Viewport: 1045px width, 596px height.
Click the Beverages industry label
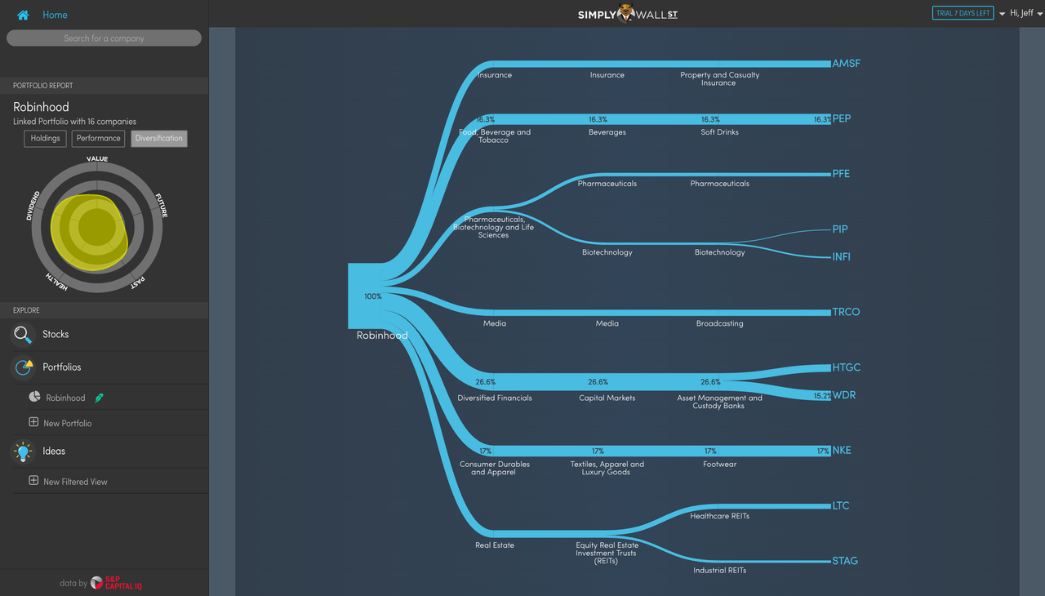pyautogui.click(x=607, y=132)
